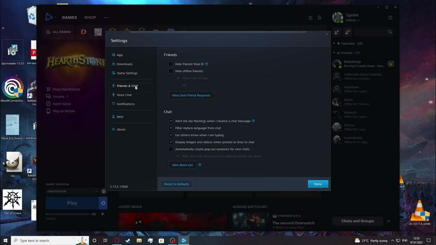Click the help icon beside Real ID
The width and height of the screenshot is (436, 245).
207,64
